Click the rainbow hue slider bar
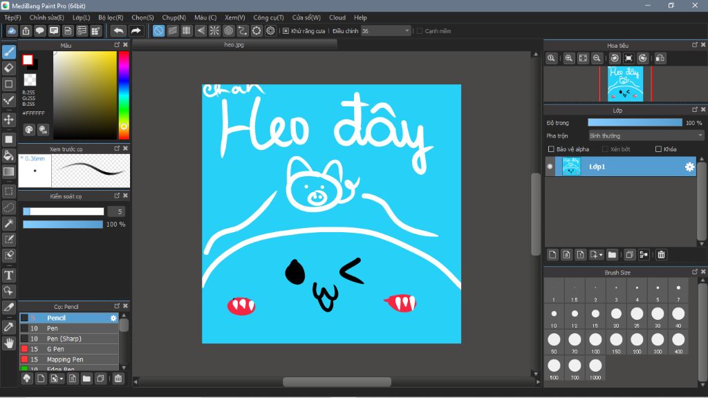Viewport: 708px width, 398px height. pos(124,95)
